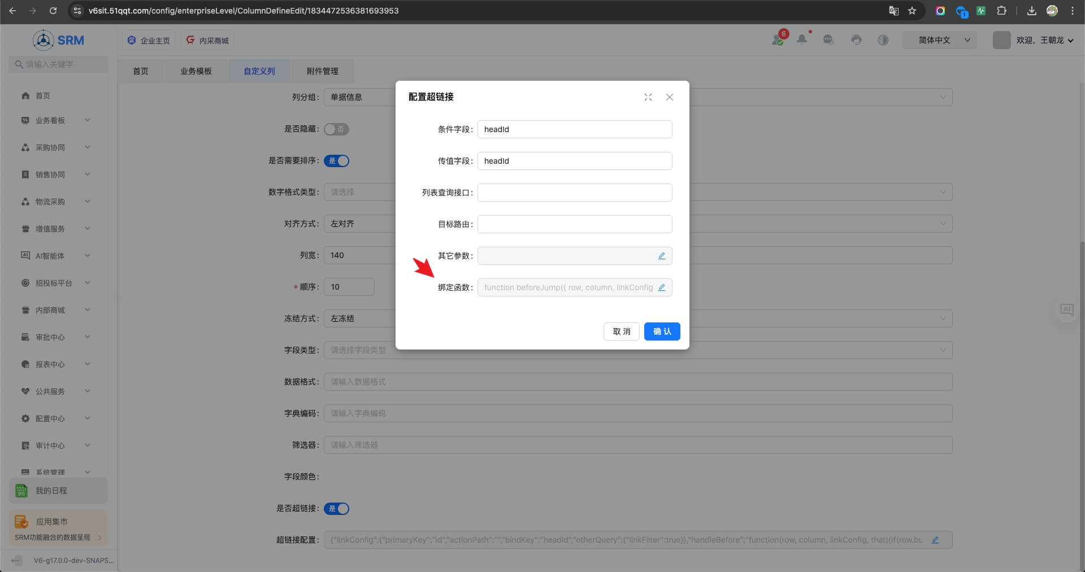Viewport: 1085px width, 572px height.
Task: Switch to the 业务模板 tab
Action: (196, 71)
